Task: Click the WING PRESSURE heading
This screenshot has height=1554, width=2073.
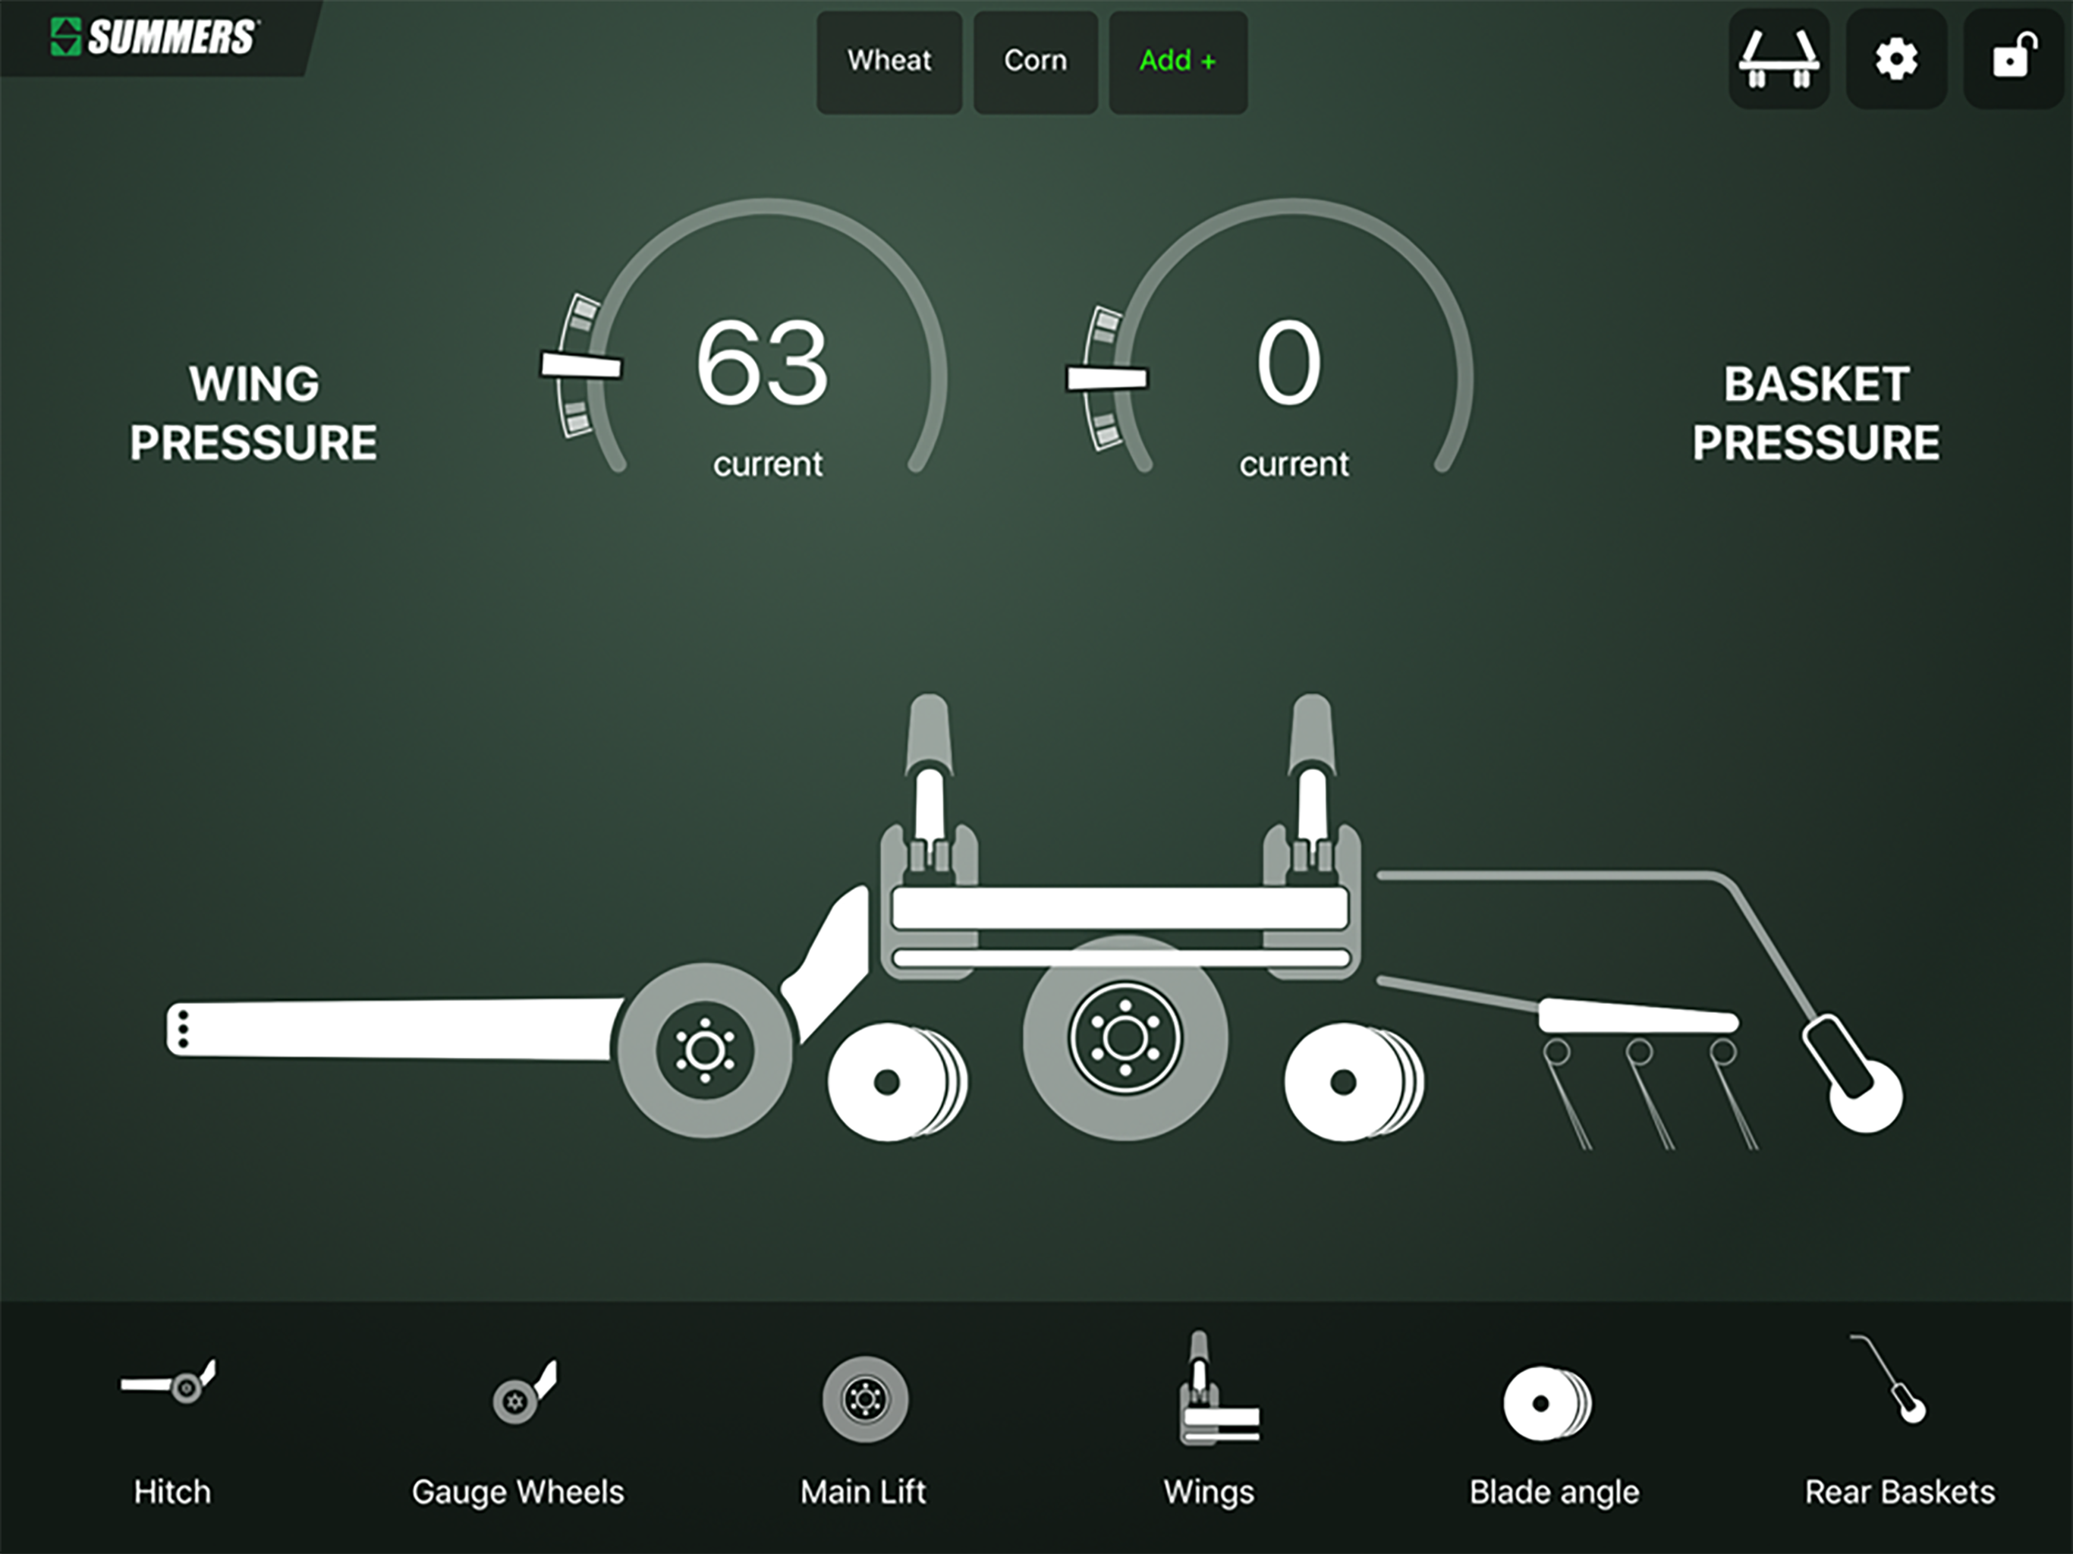Action: (x=253, y=412)
